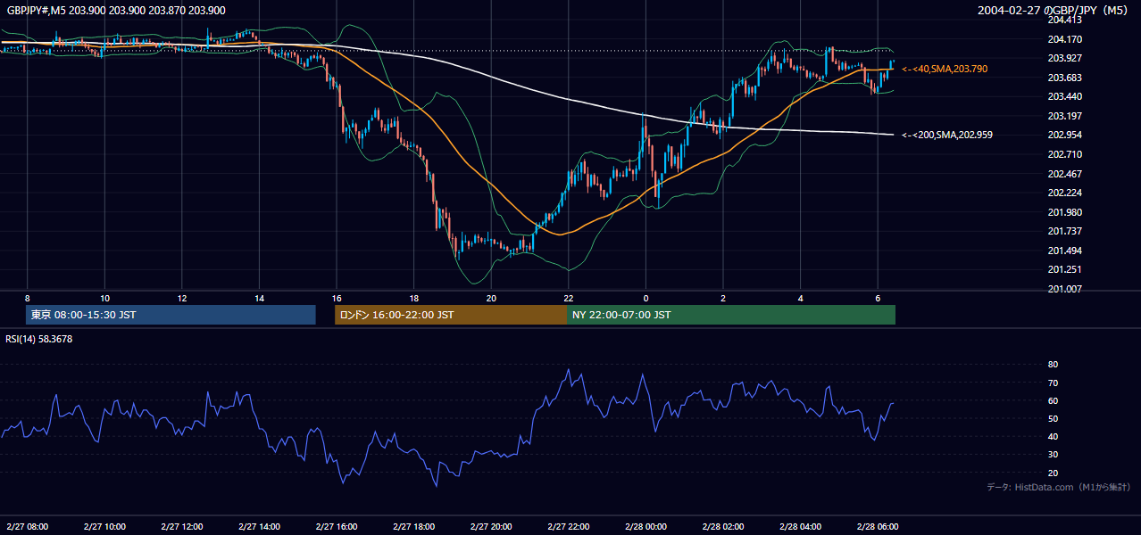Click hour label 14 under the price chart
This screenshot has width=1141, height=535.
[x=259, y=298]
